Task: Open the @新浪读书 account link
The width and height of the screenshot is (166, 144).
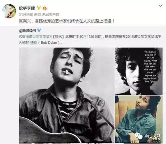Action: tap(28, 31)
